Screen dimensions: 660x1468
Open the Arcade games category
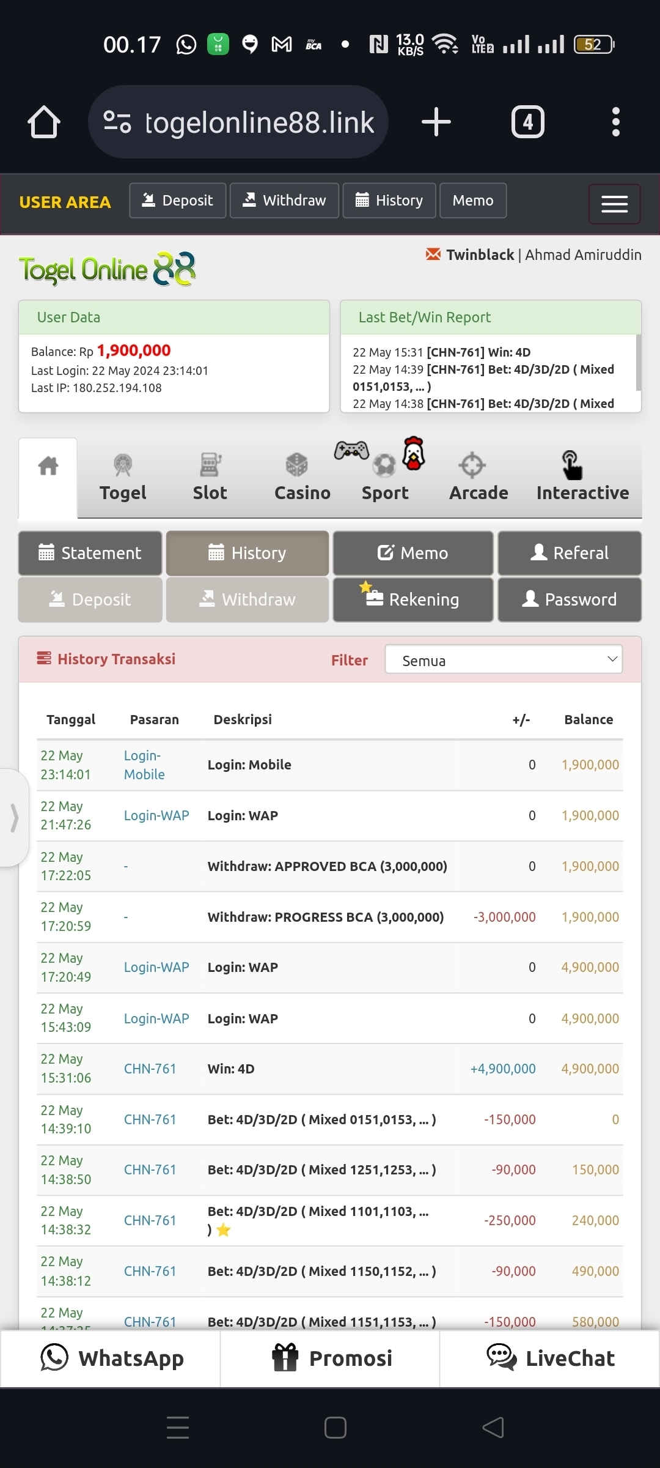point(478,478)
